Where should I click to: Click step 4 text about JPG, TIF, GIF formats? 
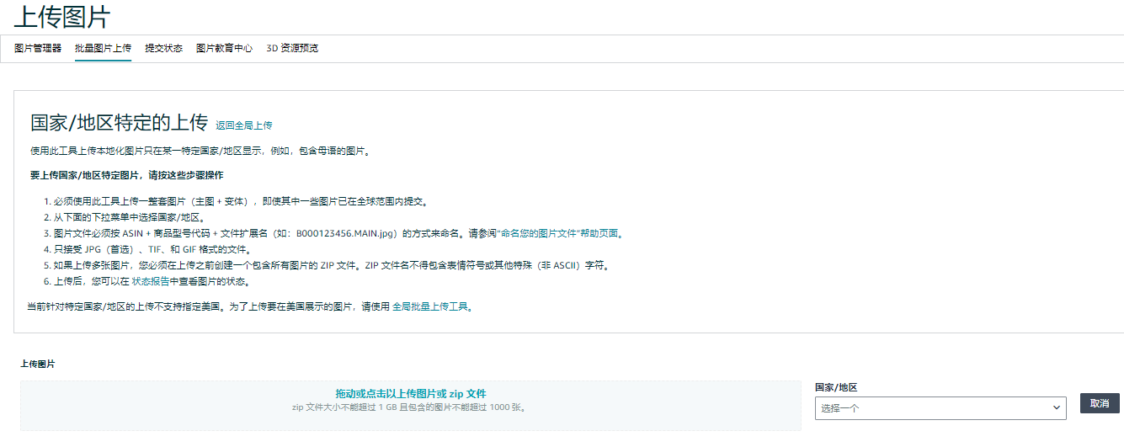[152, 249]
